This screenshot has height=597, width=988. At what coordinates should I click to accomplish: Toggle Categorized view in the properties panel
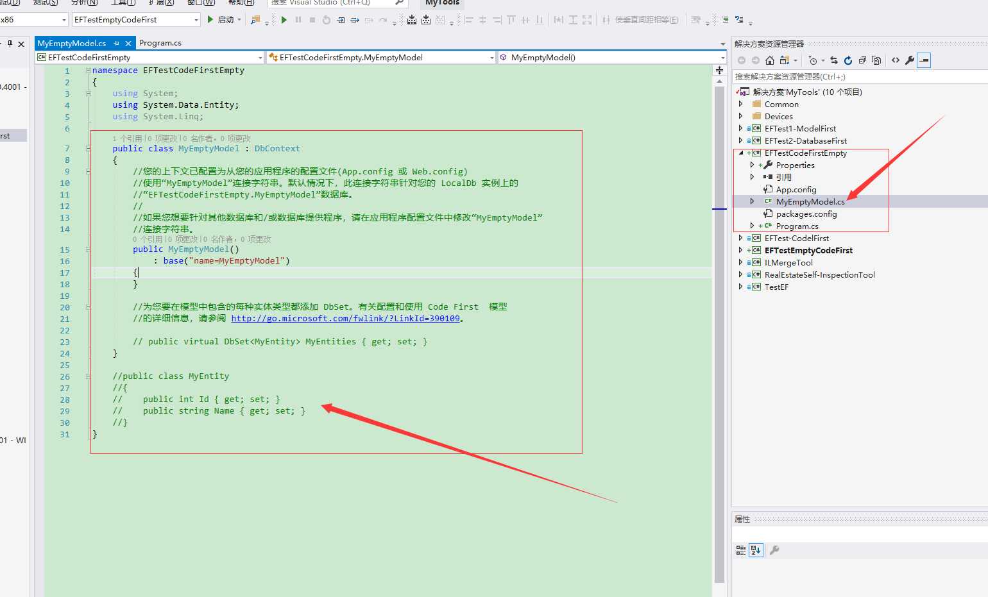pyautogui.click(x=741, y=550)
